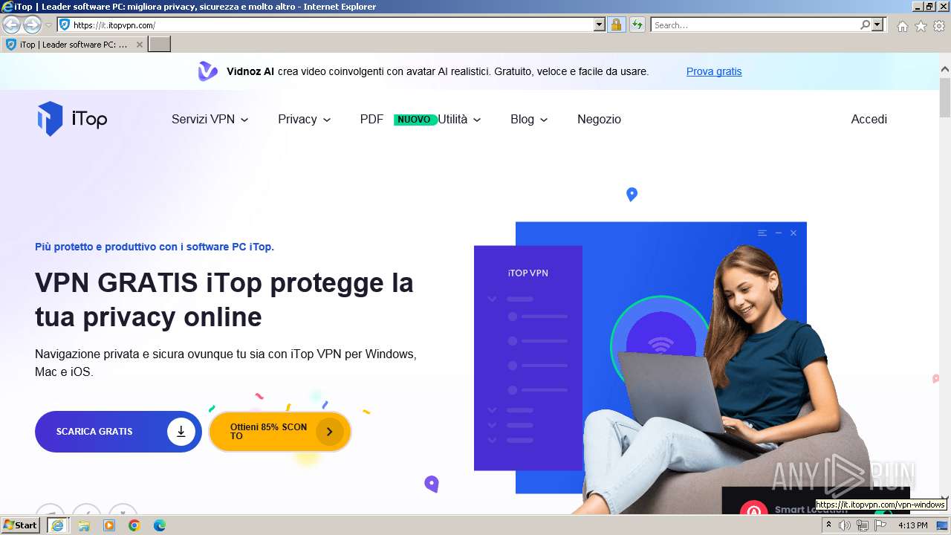Image resolution: width=951 pixels, height=535 pixels.
Task: Click the NUOVO badge beside PDF
Action: 414,119
